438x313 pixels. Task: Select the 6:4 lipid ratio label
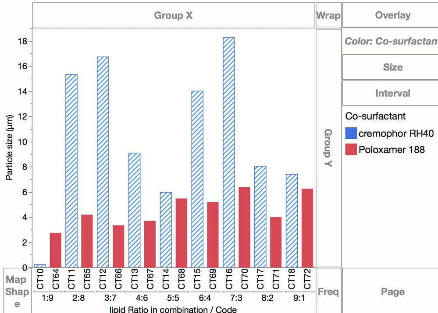(205, 298)
